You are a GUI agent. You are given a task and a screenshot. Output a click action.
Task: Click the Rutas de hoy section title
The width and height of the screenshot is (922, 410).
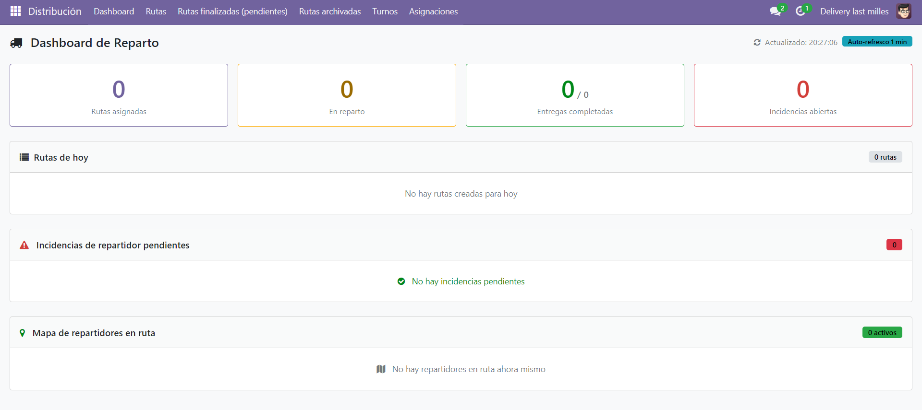(x=61, y=157)
